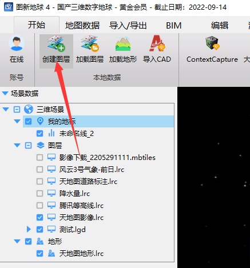Open the 导入/导出 ribbon tab
This screenshot has height=268, width=250.
pyautogui.click(x=128, y=26)
